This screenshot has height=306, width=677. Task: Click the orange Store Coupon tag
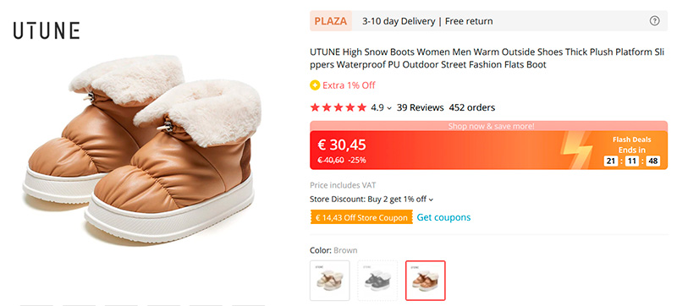pyautogui.click(x=361, y=217)
